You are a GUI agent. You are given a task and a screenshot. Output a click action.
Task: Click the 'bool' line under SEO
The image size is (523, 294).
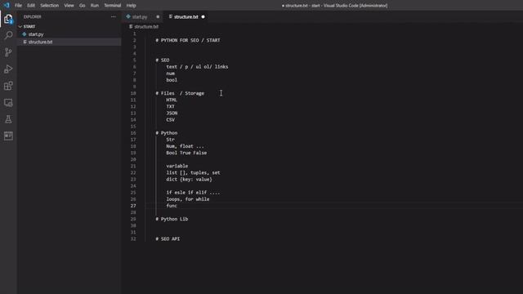coord(172,80)
